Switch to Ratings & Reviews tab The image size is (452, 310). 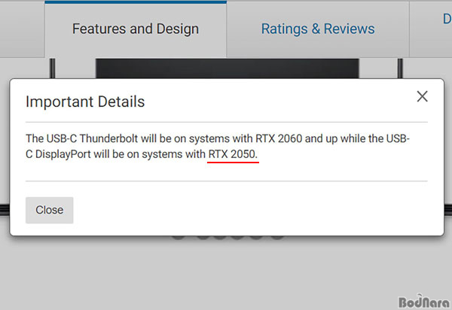point(318,29)
